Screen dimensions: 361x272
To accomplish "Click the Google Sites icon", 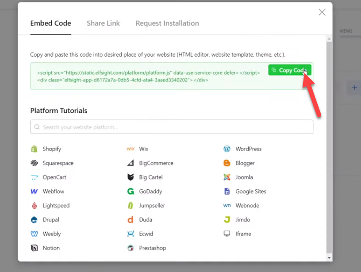I will (227, 191).
